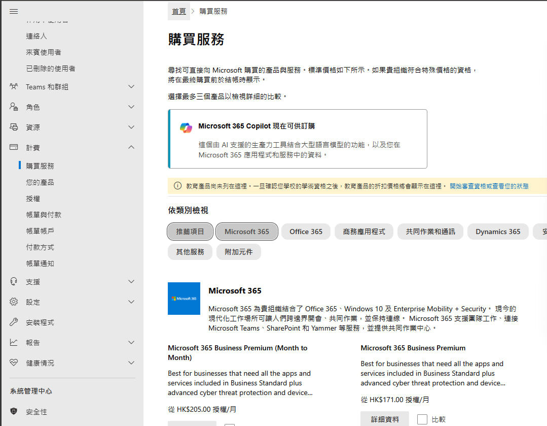This screenshot has height=426, width=547.
Task: Select the 商務應用程式 category filter
Action: tap(364, 232)
